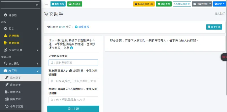This screenshot has height=112, width=227.
Task: Open the LINE客服 button
Action: tap(75, 4)
